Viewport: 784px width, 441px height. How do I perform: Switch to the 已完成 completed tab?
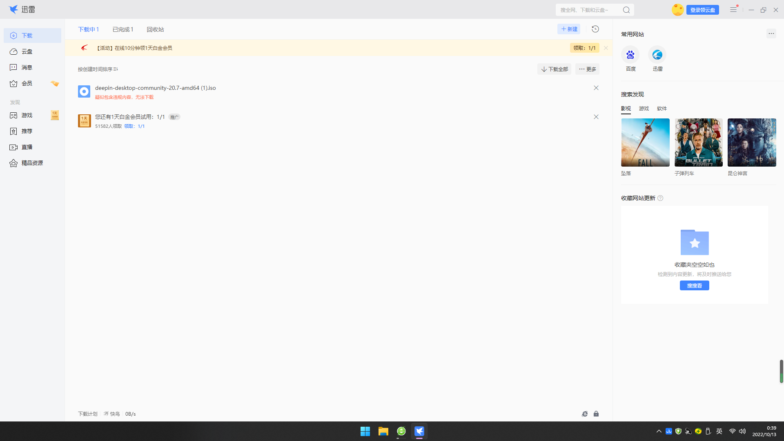coord(122,29)
